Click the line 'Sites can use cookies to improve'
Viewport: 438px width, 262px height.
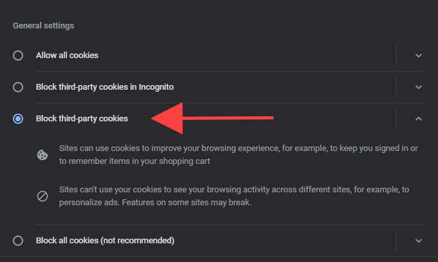tap(238, 148)
